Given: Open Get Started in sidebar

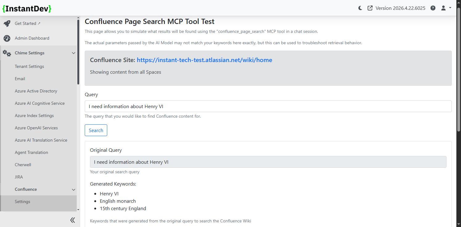Looking at the screenshot, I should (27, 23).
